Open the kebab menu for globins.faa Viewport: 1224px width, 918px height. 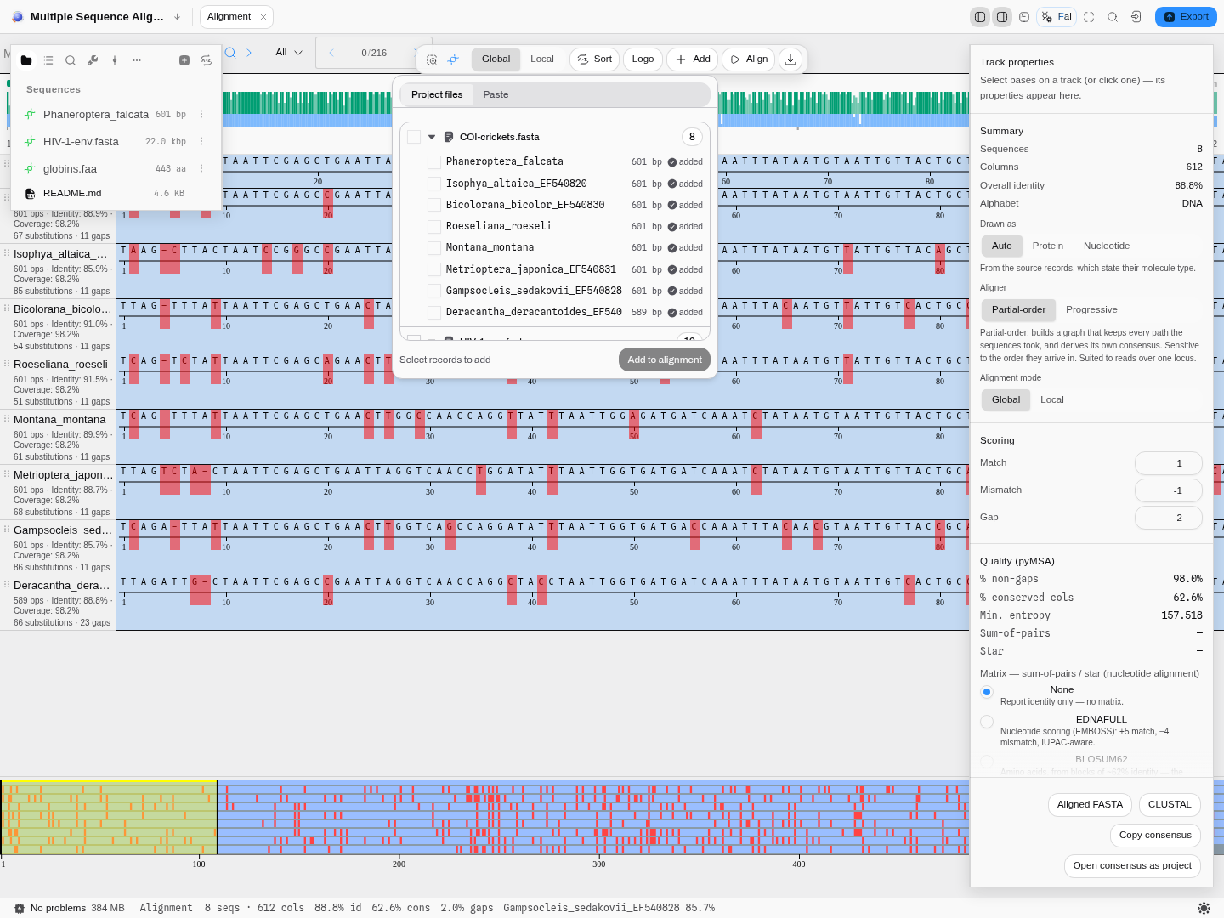[x=201, y=169]
